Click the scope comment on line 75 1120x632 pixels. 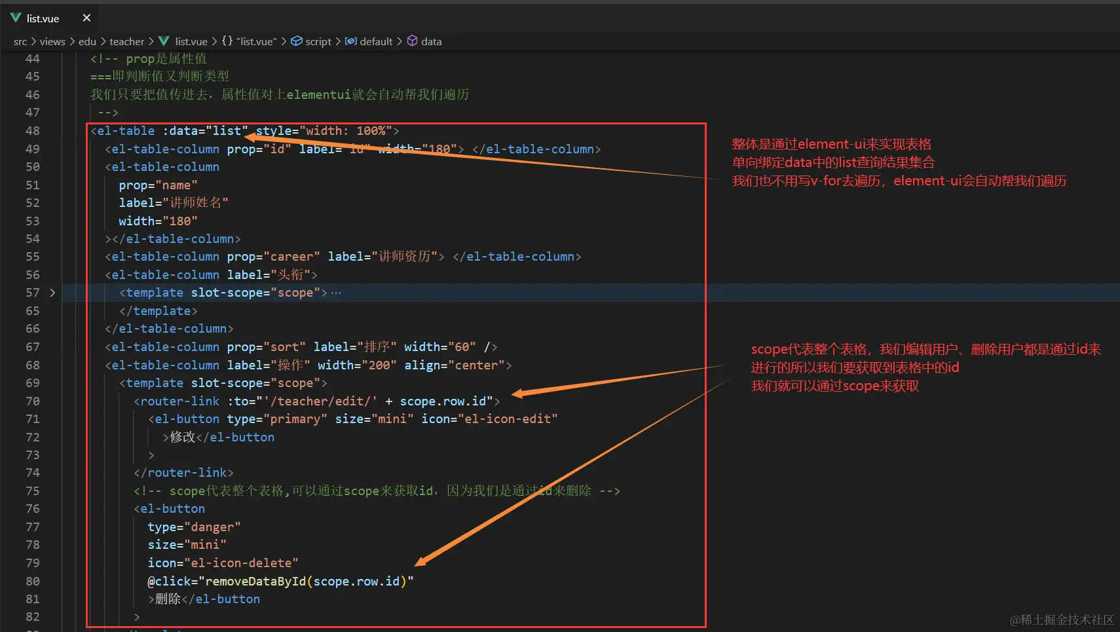click(377, 491)
